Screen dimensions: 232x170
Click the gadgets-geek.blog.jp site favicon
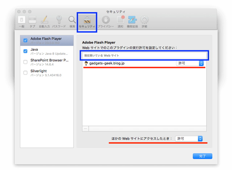(x=86, y=63)
